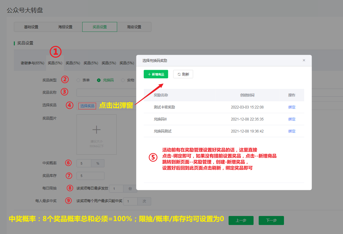The height and width of the screenshot is (234, 343).
Task: Switch to the 海报设置 tab
Action: pyautogui.click(x=66, y=27)
